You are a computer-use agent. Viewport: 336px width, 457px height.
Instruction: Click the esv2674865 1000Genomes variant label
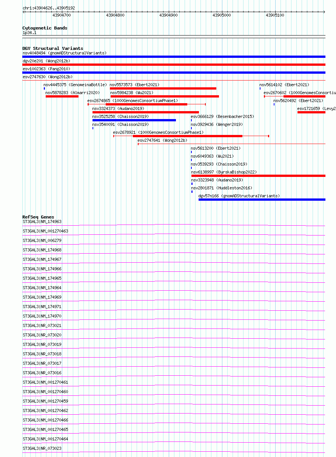[x=133, y=101]
